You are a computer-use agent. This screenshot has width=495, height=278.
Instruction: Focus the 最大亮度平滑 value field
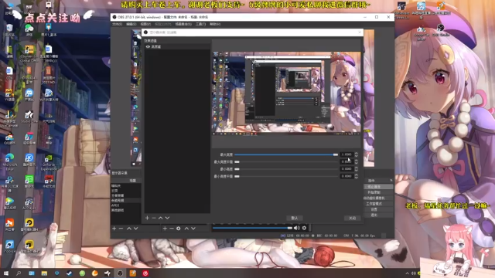point(346,161)
